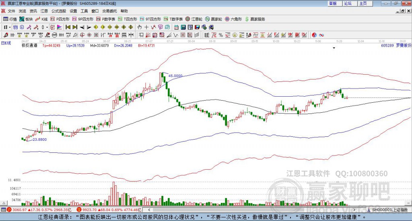Click the horizontal scrollbar left arrow
This screenshot has height=221, width=412.
tap(149, 210)
